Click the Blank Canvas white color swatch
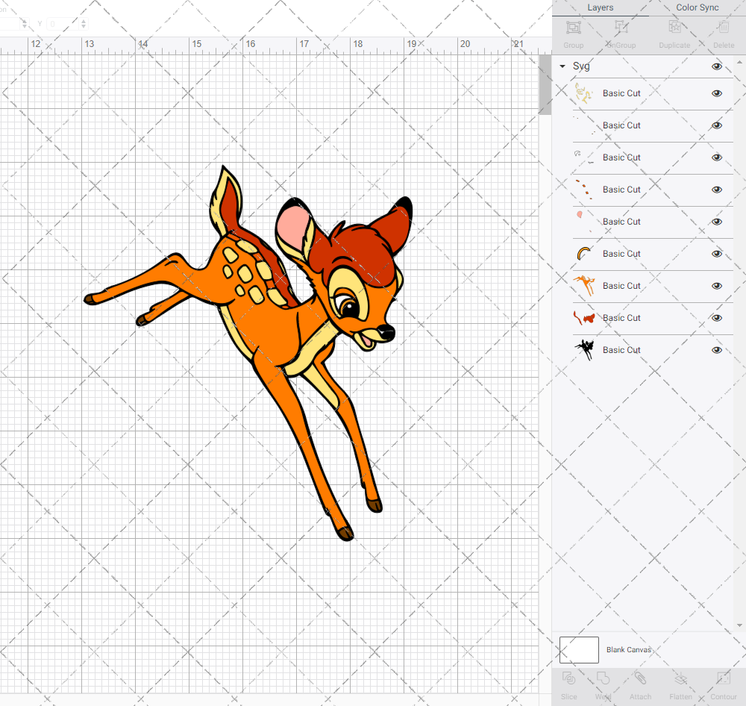This screenshot has width=746, height=706. [x=579, y=650]
